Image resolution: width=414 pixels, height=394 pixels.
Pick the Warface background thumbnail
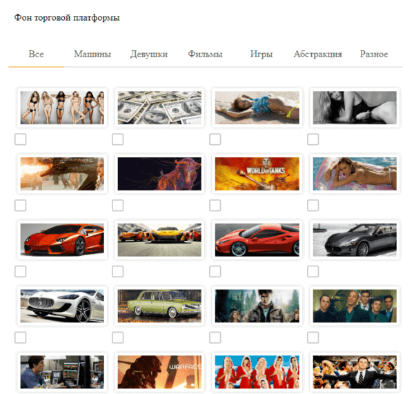159,372
